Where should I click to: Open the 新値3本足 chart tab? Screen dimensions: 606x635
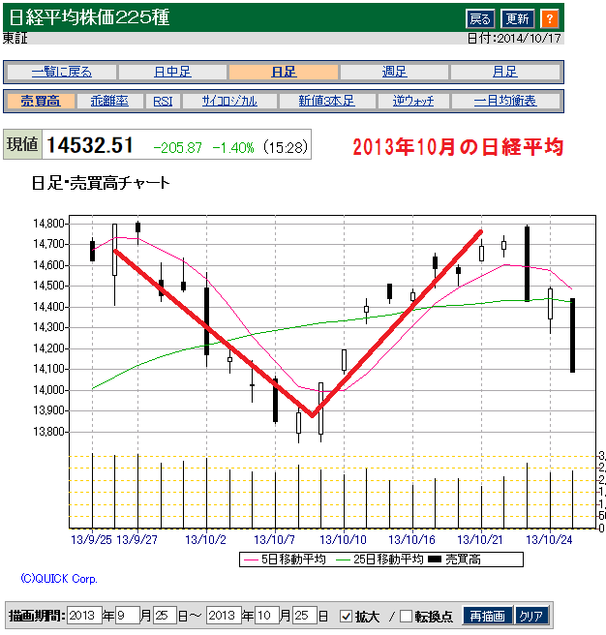pos(327,101)
